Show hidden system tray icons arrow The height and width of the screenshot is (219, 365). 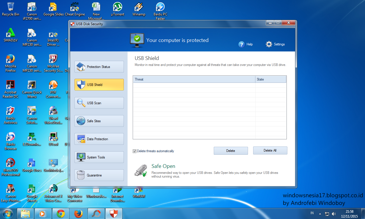point(320,214)
